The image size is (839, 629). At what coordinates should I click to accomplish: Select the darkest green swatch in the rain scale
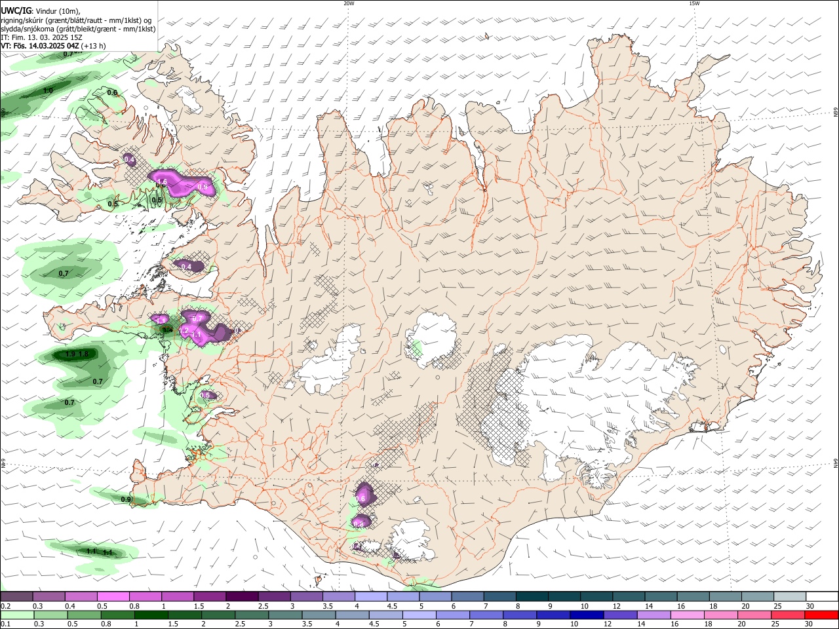coord(152,615)
